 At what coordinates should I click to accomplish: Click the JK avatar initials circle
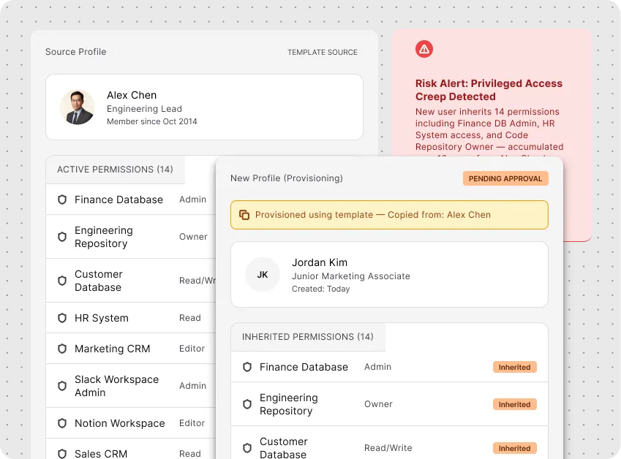tap(263, 275)
